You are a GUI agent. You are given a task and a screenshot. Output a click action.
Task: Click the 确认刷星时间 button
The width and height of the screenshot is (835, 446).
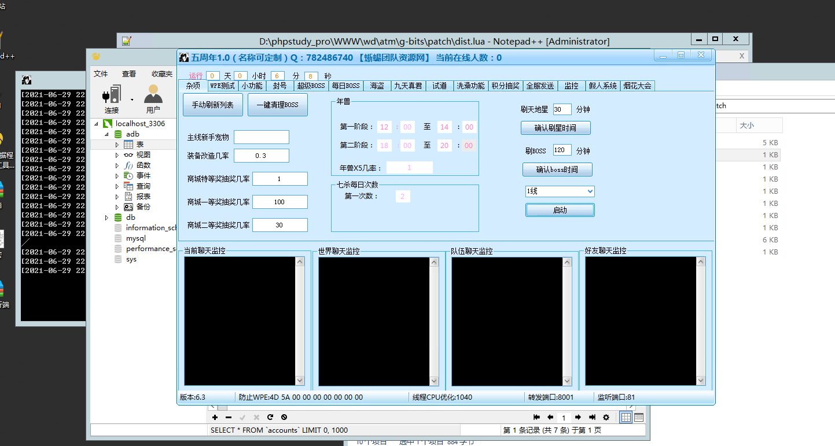coord(556,127)
